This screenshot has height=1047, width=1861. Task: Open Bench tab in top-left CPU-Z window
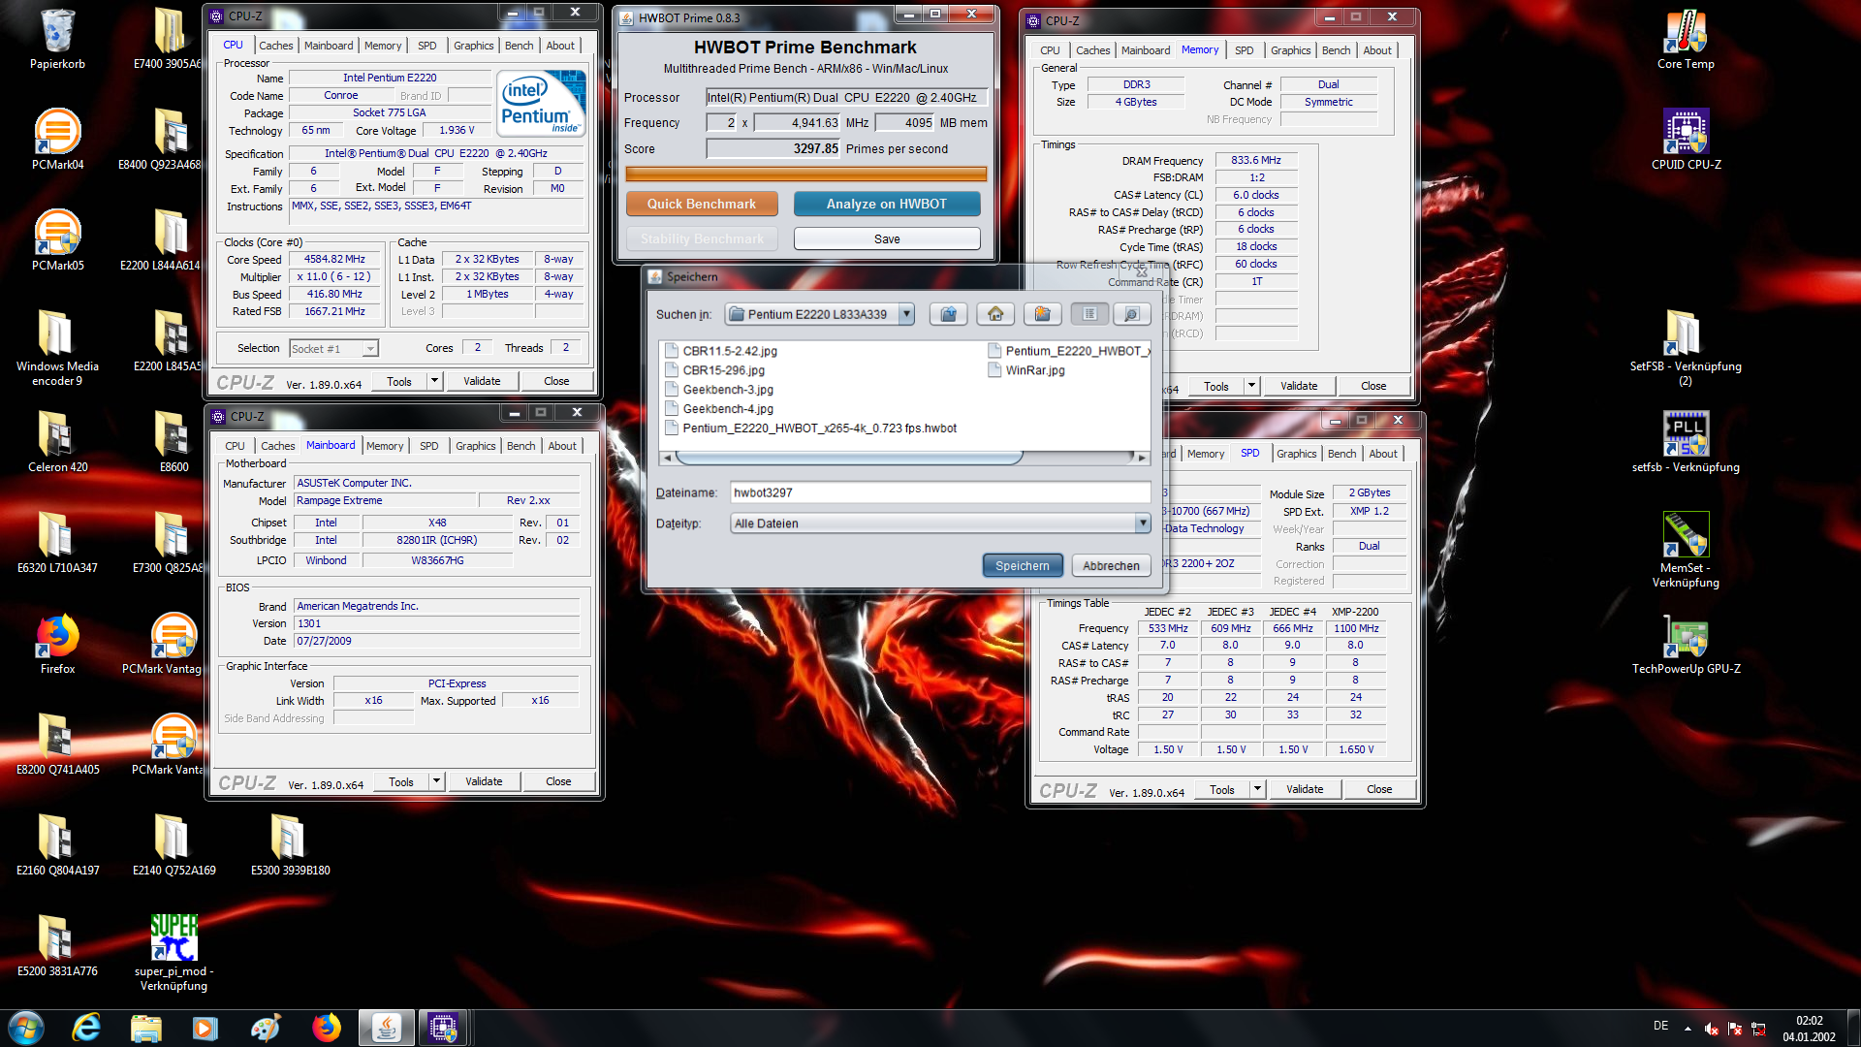click(519, 46)
